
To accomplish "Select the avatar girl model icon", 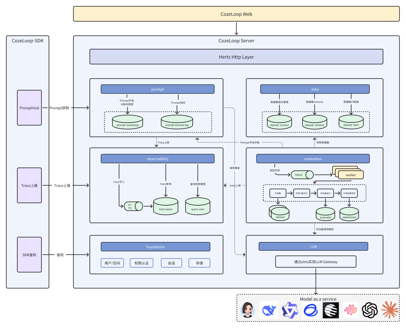I will point(247,310).
